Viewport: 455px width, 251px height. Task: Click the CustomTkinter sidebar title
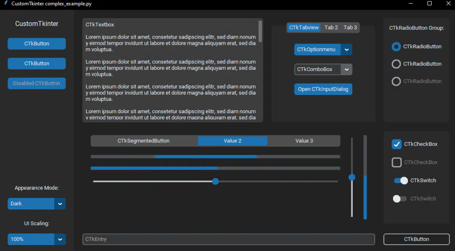(x=37, y=24)
